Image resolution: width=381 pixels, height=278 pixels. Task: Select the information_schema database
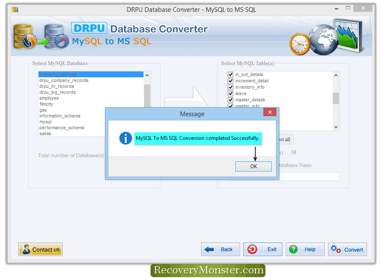coord(60,116)
